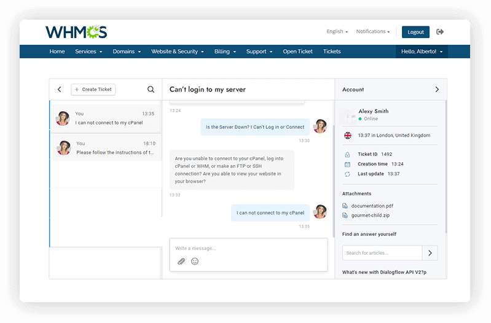Expand the Notifications dropdown
The width and height of the screenshot is (491, 323).
pos(372,32)
